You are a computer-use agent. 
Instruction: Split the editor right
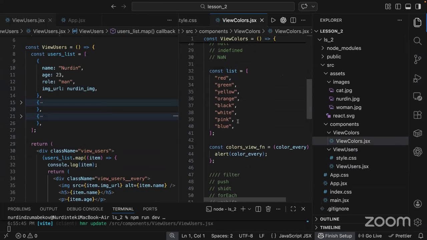click(x=293, y=20)
